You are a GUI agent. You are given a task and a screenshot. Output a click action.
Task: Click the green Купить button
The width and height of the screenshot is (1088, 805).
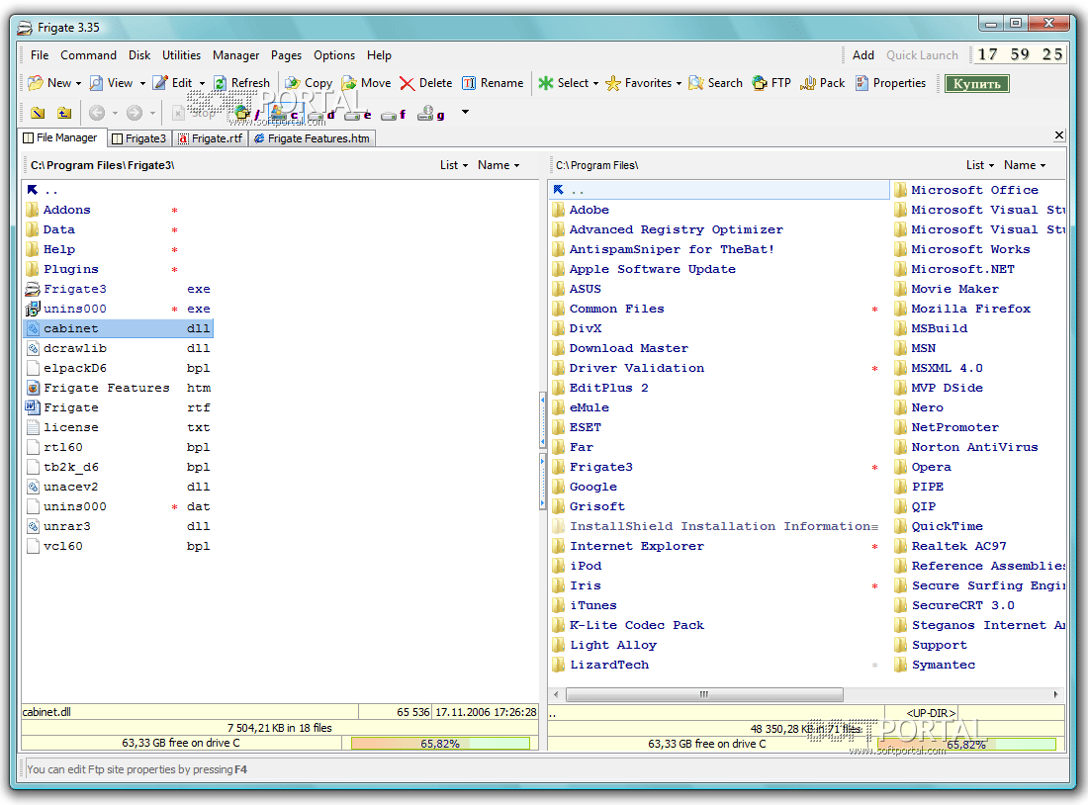tap(976, 84)
